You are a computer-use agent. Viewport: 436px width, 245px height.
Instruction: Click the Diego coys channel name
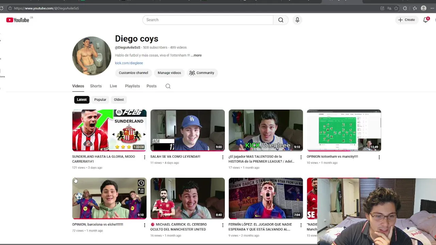[137, 39]
